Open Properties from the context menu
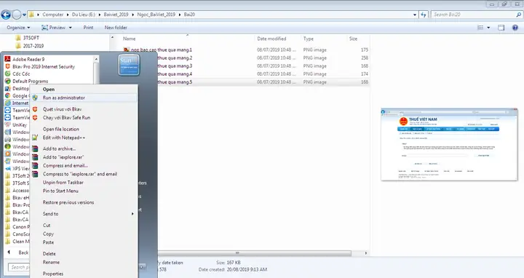Screen dimensions: 524x278 [x=53, y=274]
